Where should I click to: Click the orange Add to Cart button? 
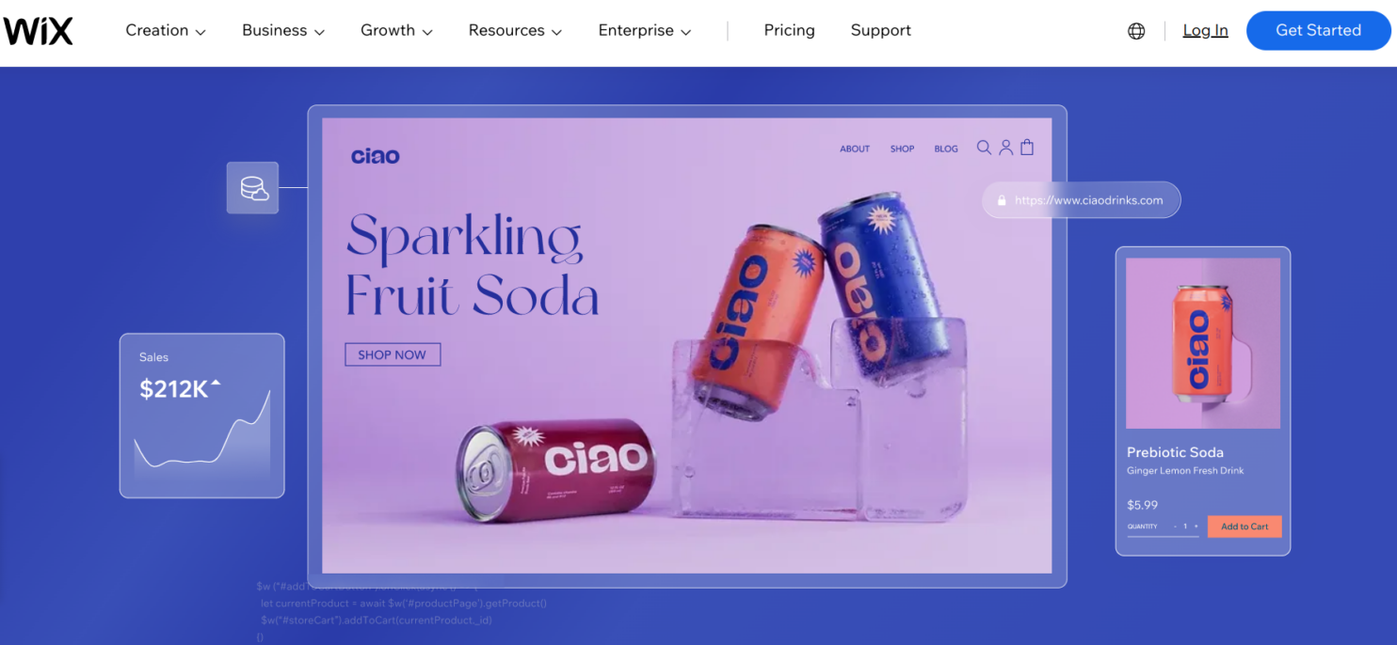click(x=1244, y=527)
